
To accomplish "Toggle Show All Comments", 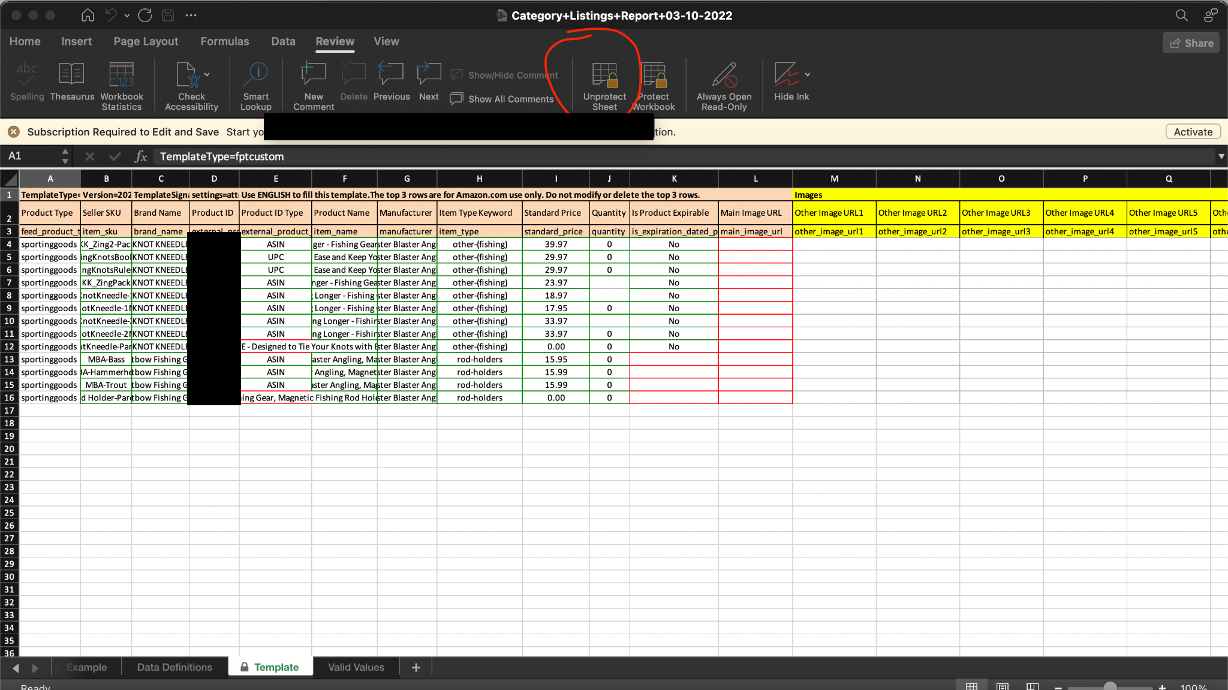I will point(502,99).
